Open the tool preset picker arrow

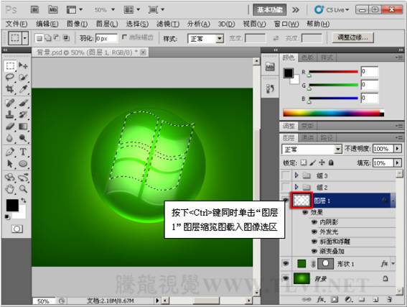click(x=25, y=38)
